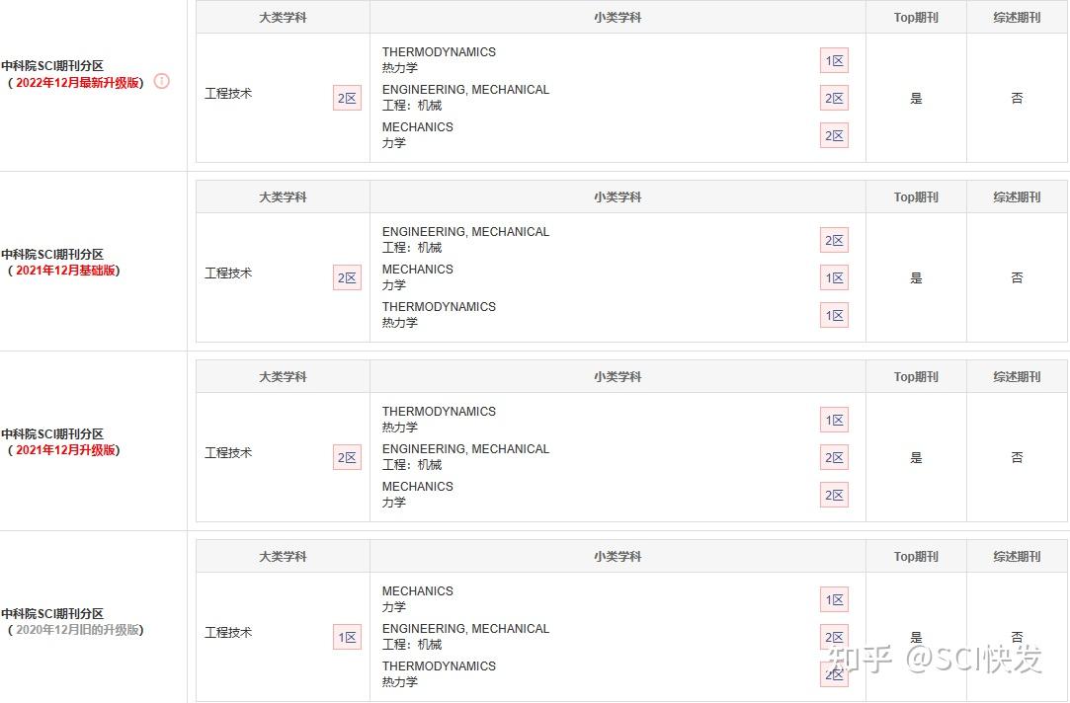The image size is (1070, 703).
Task: Click THERMODYNAMICS 1区 badge in 2022 latest version
Action: pyautogui.click(x=834, y=60)
